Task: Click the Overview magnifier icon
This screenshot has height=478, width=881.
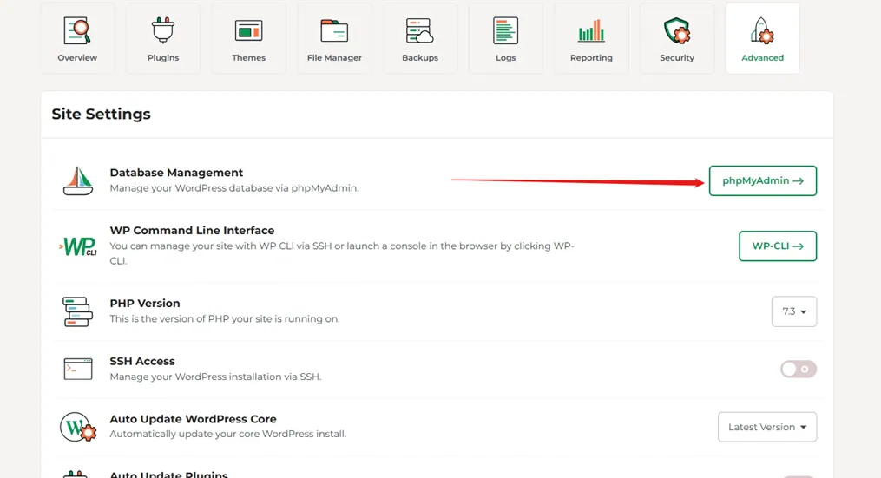Action: pyautogui.click(x=77, y=31)
